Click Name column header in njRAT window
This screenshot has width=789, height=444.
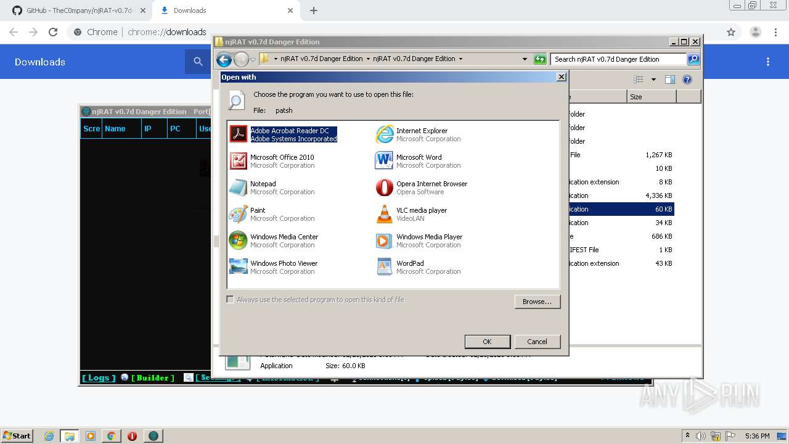tap(121, 129)
